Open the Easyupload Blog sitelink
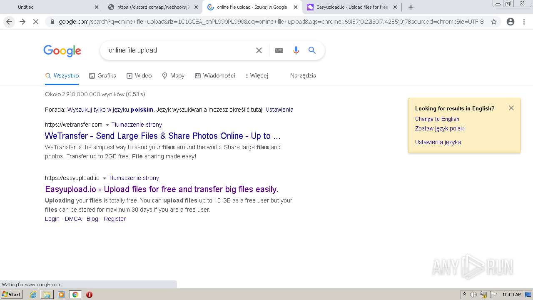The height and width of the screenshot is (300, 533). [92, 219]
